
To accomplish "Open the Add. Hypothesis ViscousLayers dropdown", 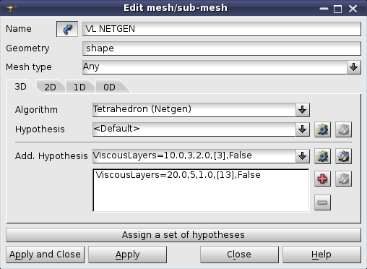I will coord(303,156).
